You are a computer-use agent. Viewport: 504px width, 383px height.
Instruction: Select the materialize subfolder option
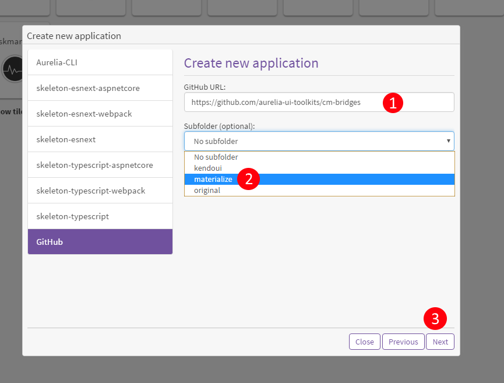(x=213, y=180)
